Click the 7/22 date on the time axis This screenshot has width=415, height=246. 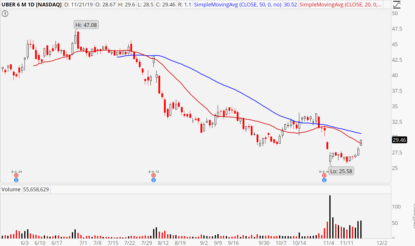point(130,243)
